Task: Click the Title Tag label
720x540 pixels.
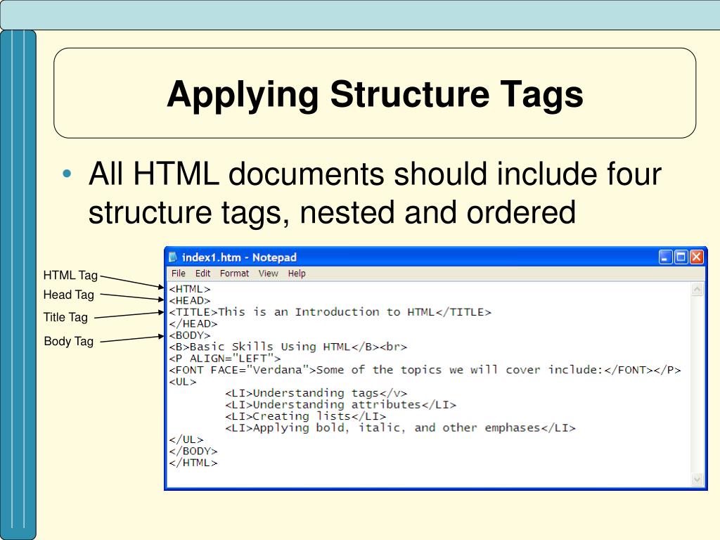Action: 65,317
